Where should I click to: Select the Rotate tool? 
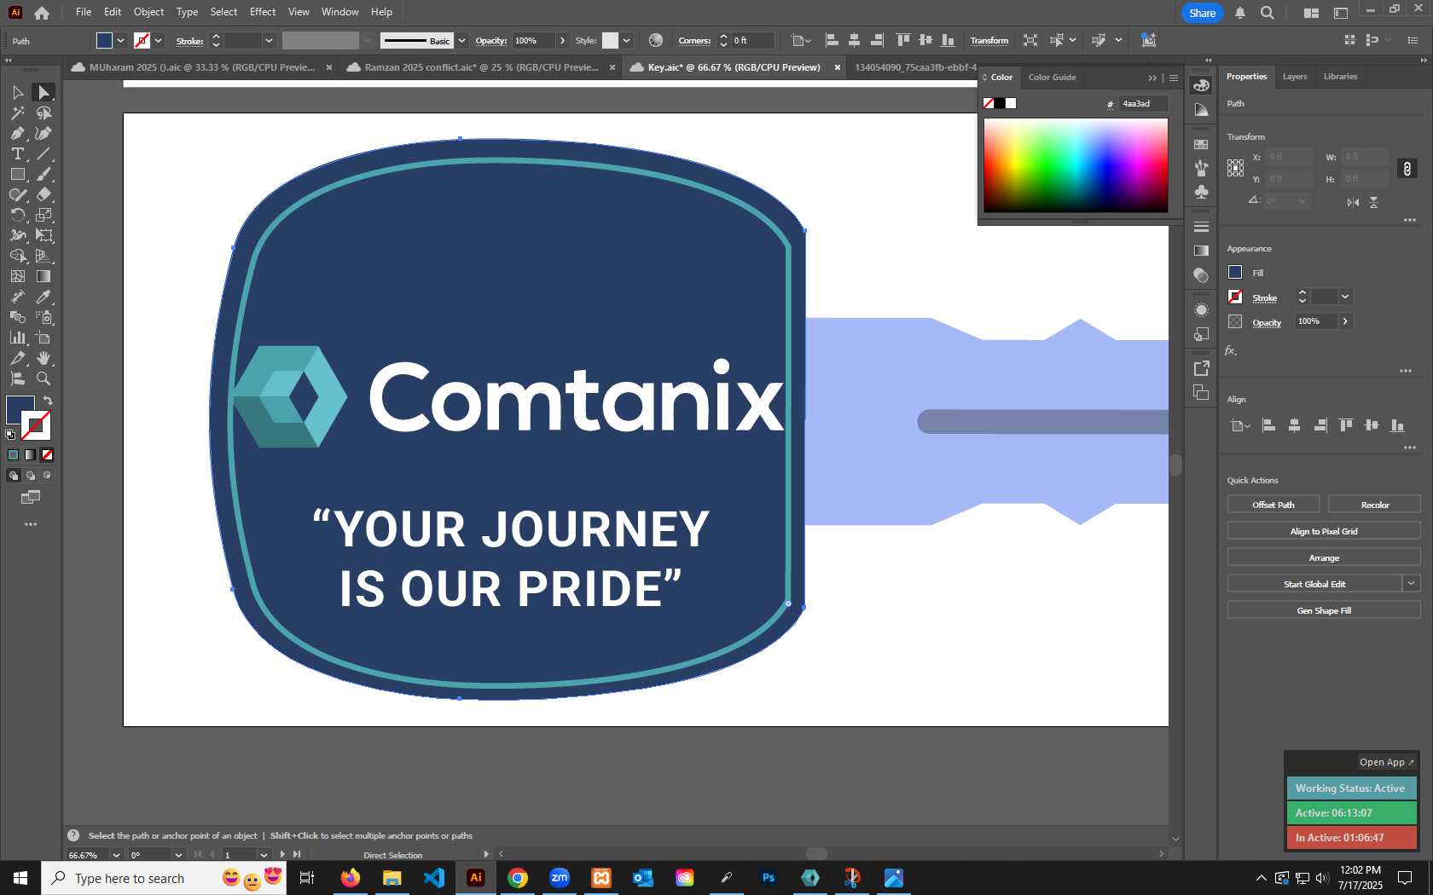[x=17, y=215]
